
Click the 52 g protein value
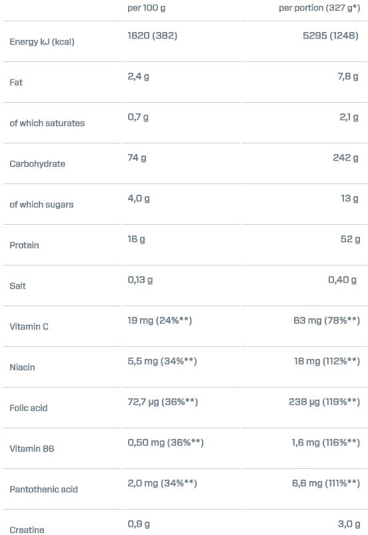point(350,239)
